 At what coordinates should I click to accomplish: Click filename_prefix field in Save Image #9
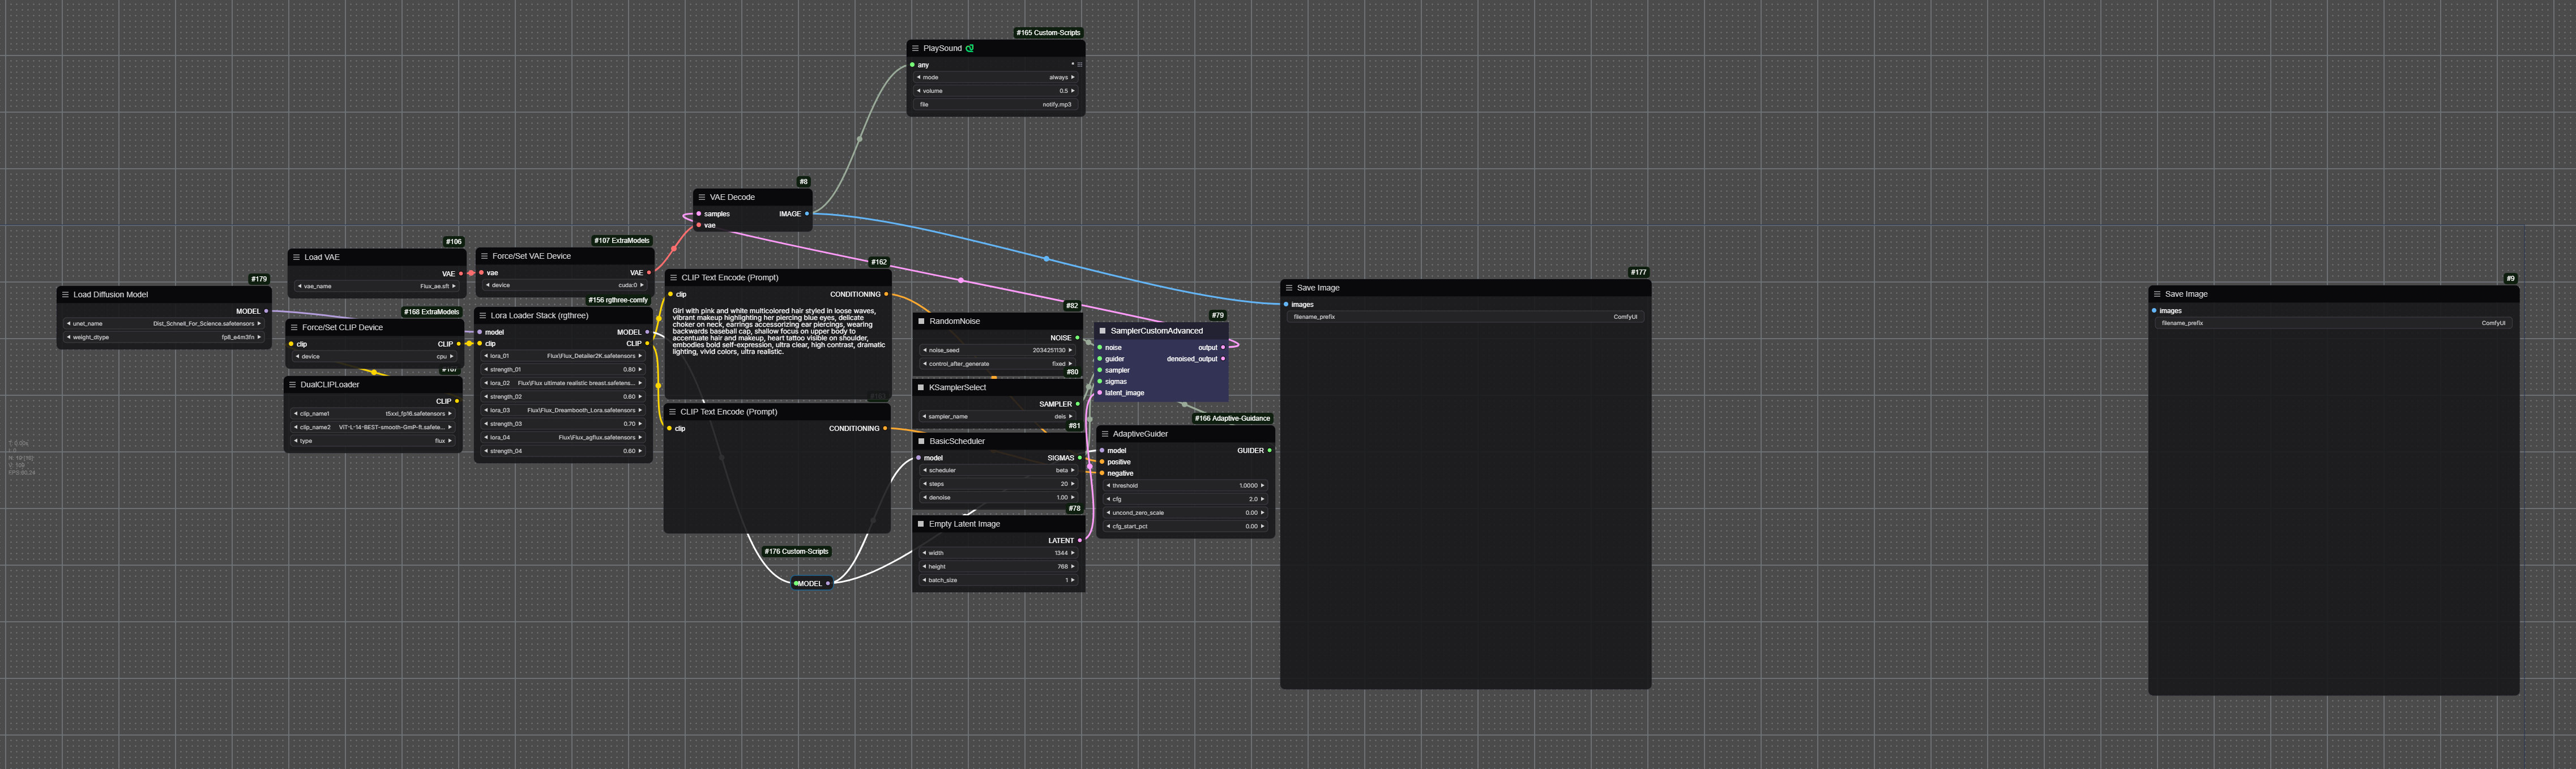pos(2333,324)
